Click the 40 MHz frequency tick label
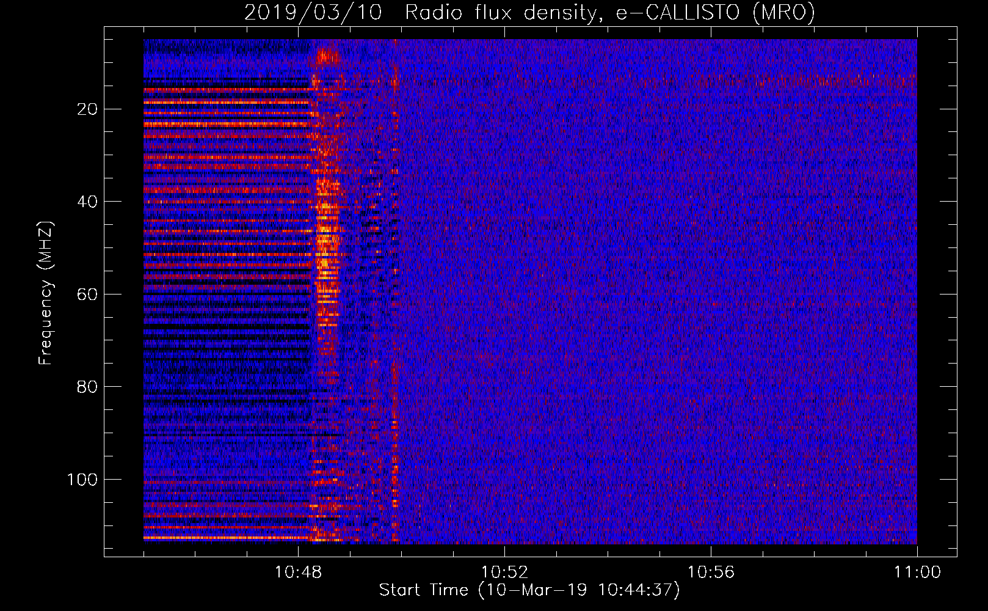Viewport: 988px width, 611px height. pyautogui.click(x=88, y=202)
